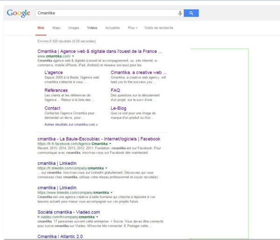Click the Google logo
Viewport: 280px width, 240px height.
point(18,13)
